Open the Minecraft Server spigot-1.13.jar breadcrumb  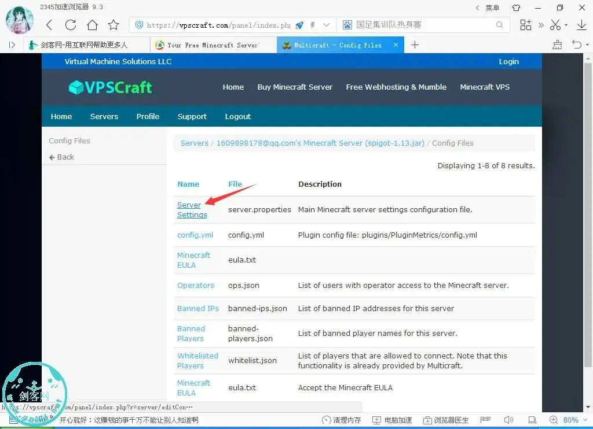click(x=320, y=143)
